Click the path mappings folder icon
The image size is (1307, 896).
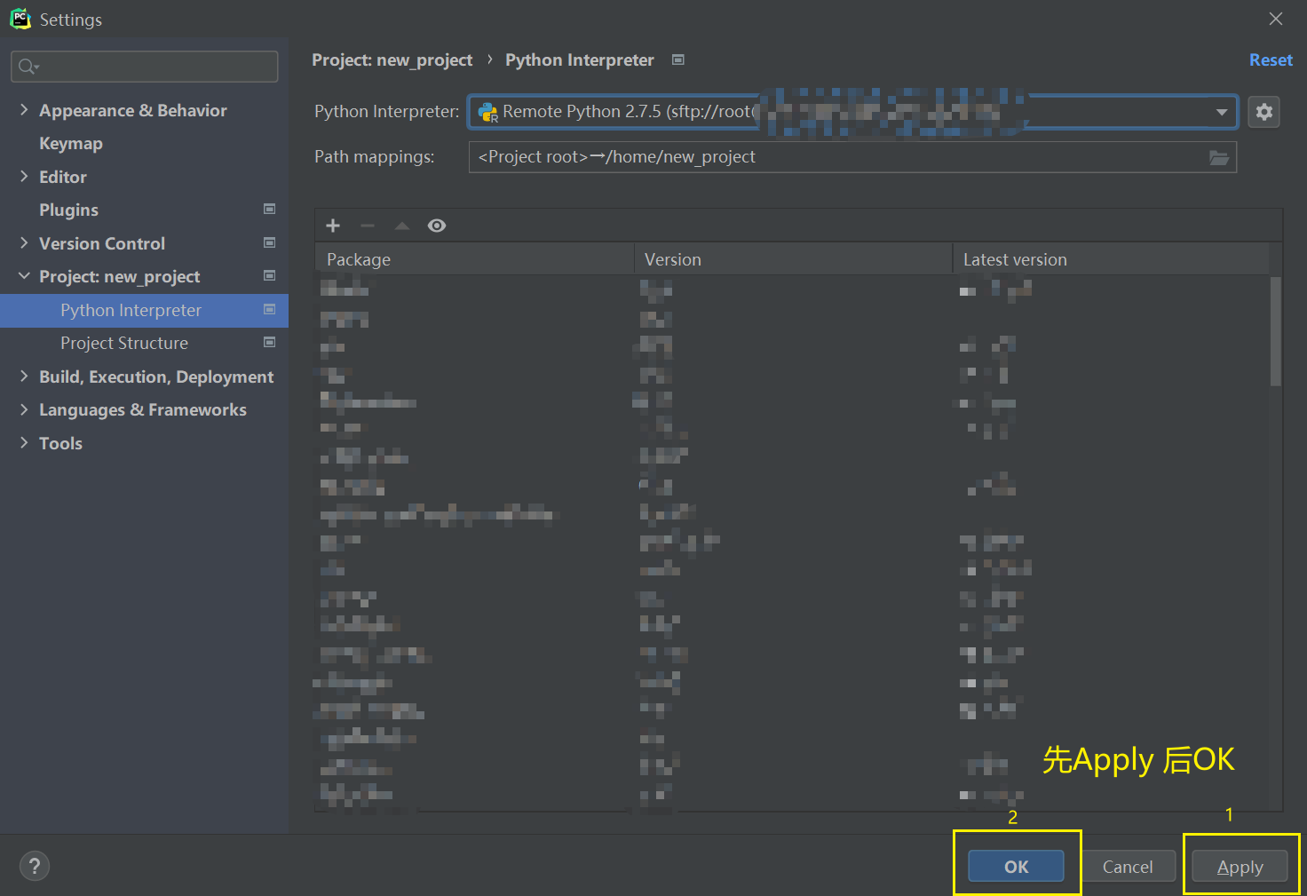pos(1219,157)
